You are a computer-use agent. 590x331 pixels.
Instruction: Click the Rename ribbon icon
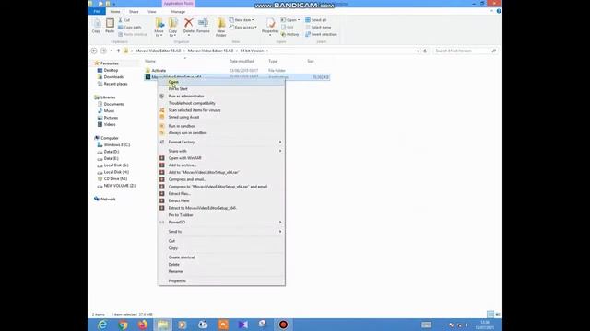(x=203, y=26)
